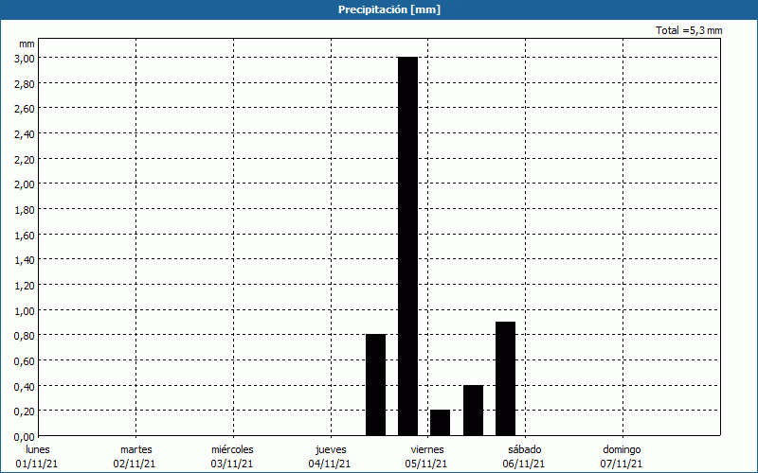Screen dimensions: 758x473
Task: Click the lunes day label
Action: tap(38, 449)
